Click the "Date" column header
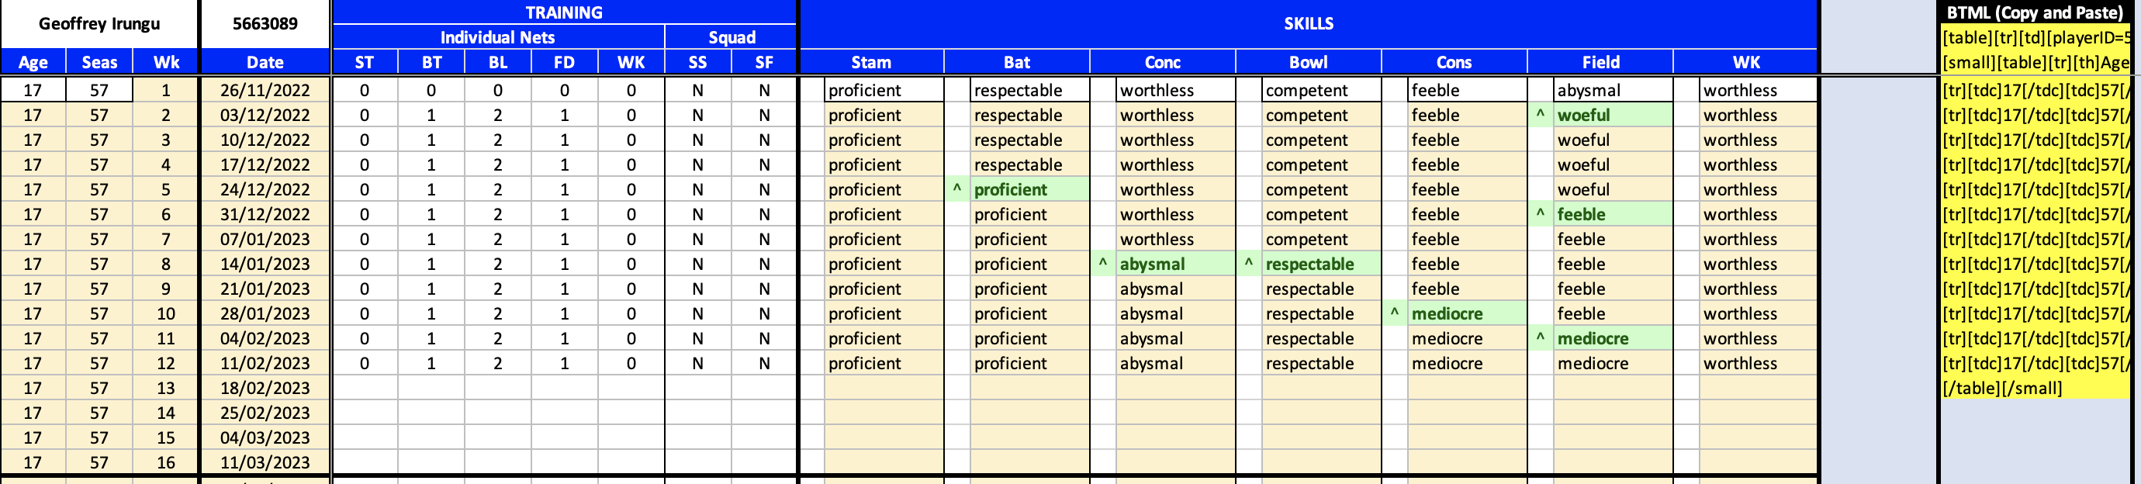 [265, 62]
